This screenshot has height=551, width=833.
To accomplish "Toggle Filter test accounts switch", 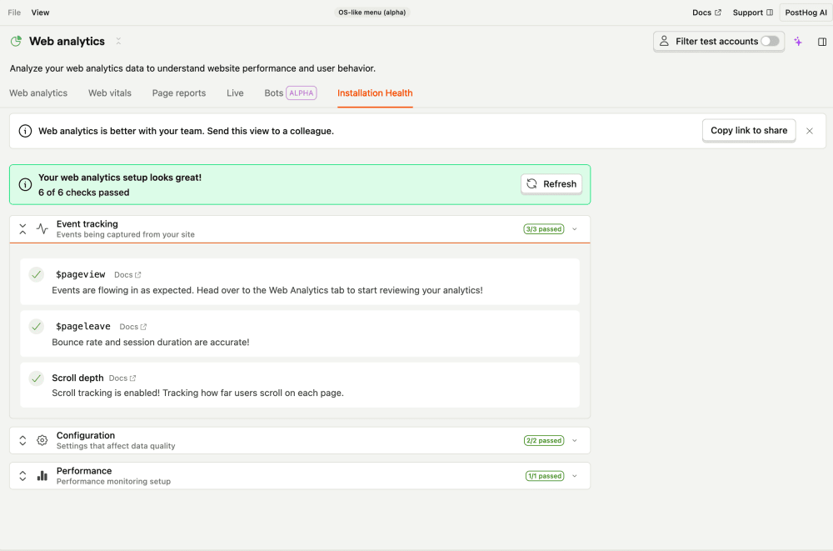I will click(770, 41).
